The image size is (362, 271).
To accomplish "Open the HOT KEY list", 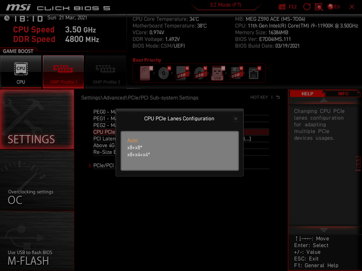I will [x=259, y=97].
